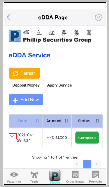This screenshot has width=109, height=187.
Task: Open the Portfolio icon
Action: (95, 174)
